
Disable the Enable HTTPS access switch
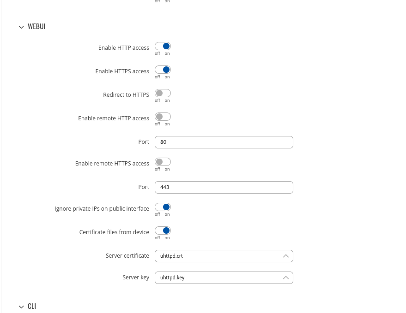click(x=163, y=70)
